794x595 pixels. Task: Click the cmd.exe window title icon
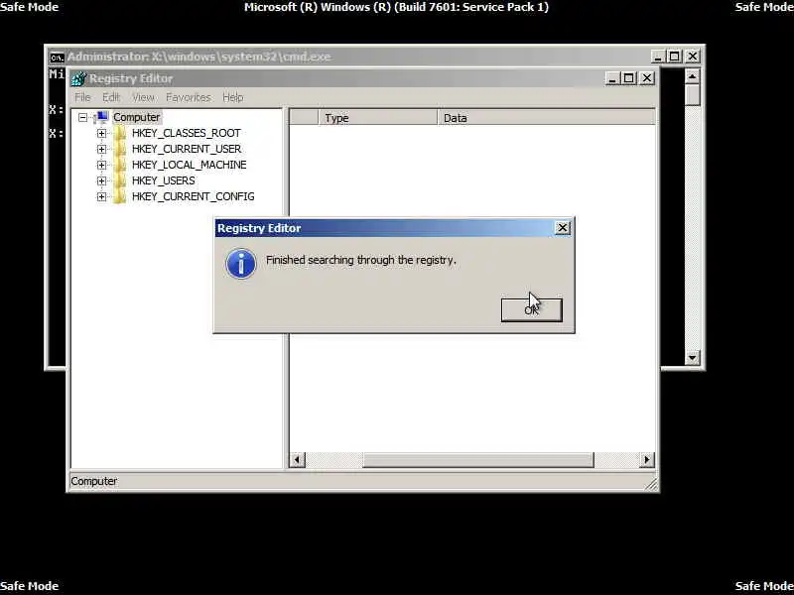(58, 57)
